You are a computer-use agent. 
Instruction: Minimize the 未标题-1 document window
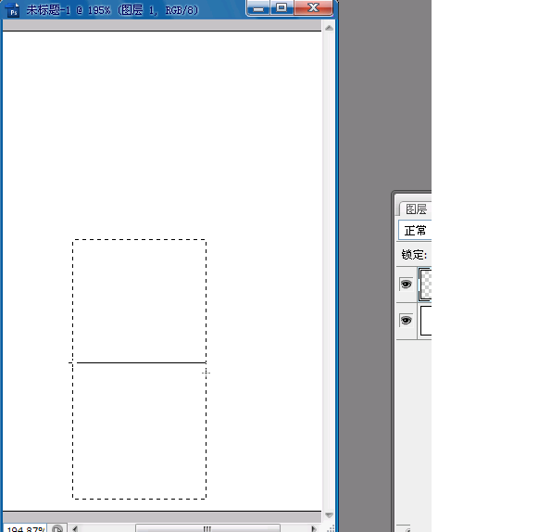[258, 7]
